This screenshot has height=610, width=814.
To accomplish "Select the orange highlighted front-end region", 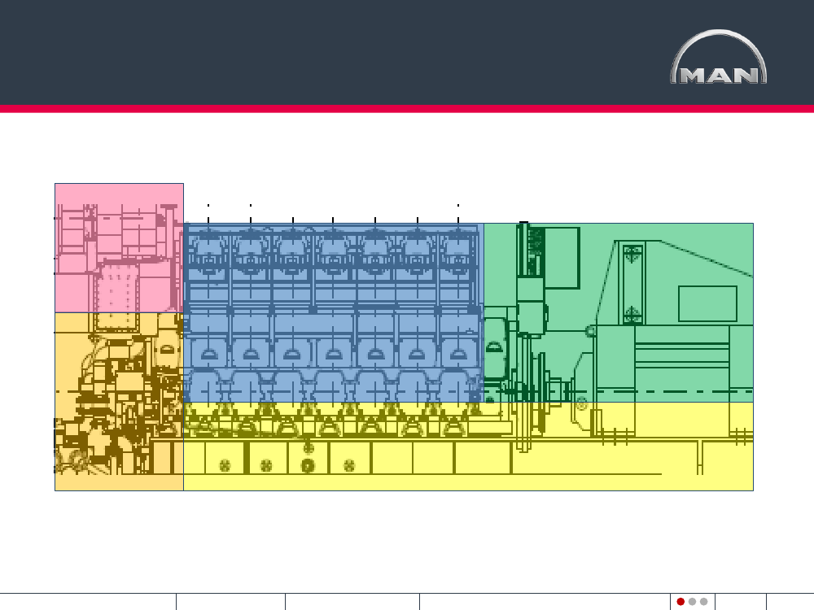I will tap(119, 402).
